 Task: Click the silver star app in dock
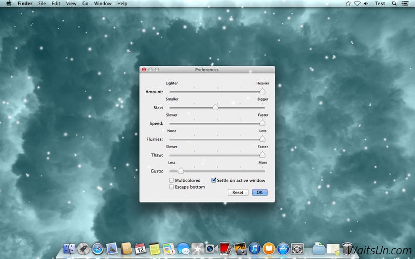[198, 249]
